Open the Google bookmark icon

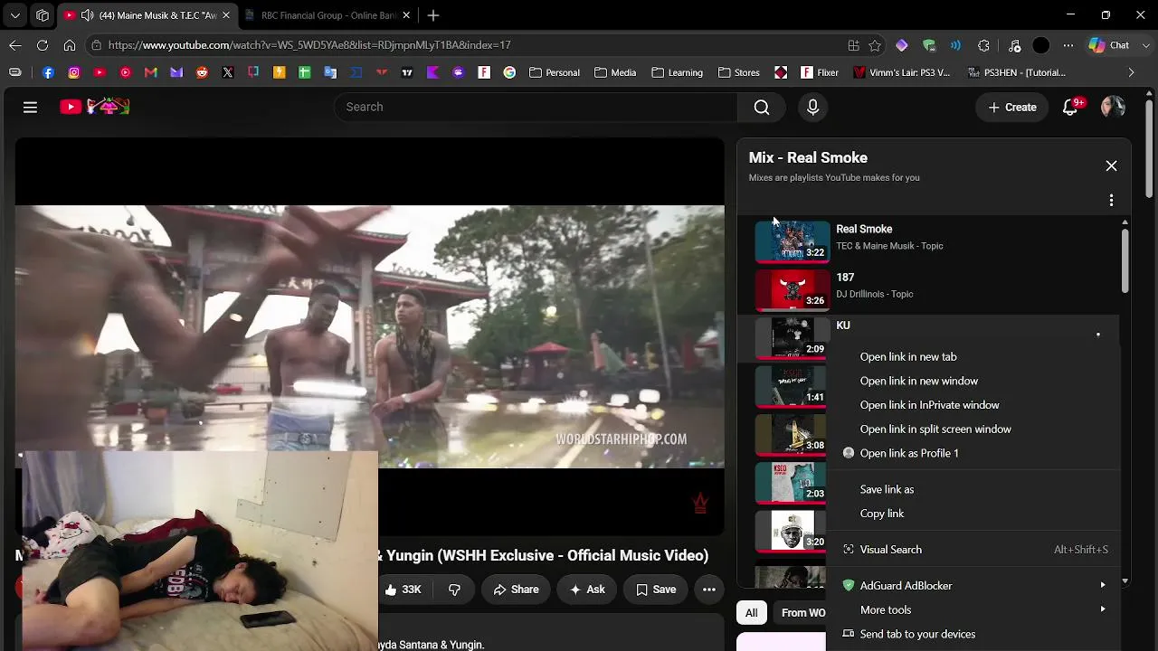509,72
